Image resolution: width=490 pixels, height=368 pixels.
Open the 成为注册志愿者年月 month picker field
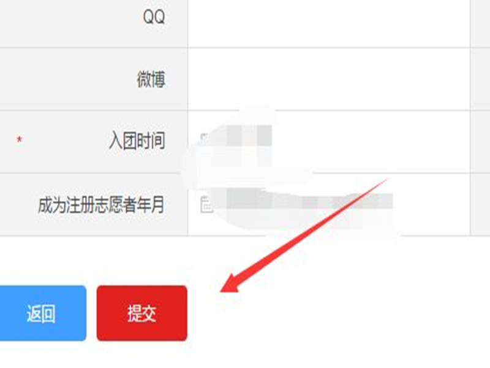click(329, 205)
